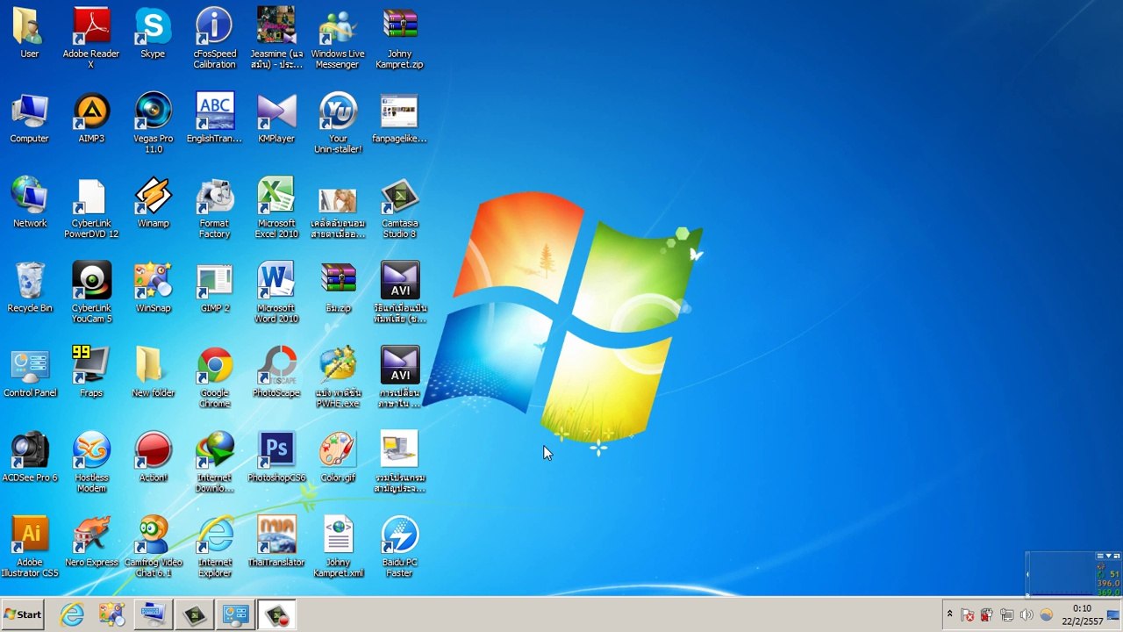Select Windows Live Messenger icon

(338, 37)
